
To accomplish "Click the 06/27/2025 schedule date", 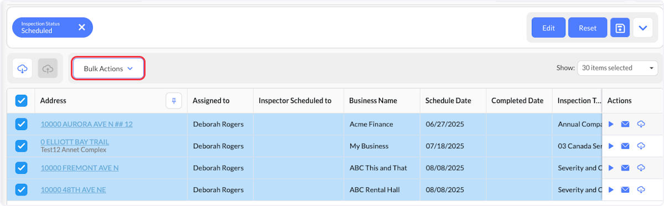I will coord(444,124).
